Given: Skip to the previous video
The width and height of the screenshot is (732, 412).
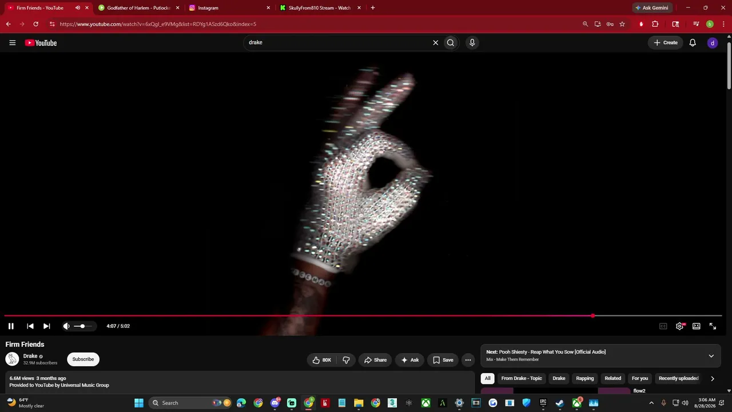Looking at the screenshot, I should tap(30, 326).
